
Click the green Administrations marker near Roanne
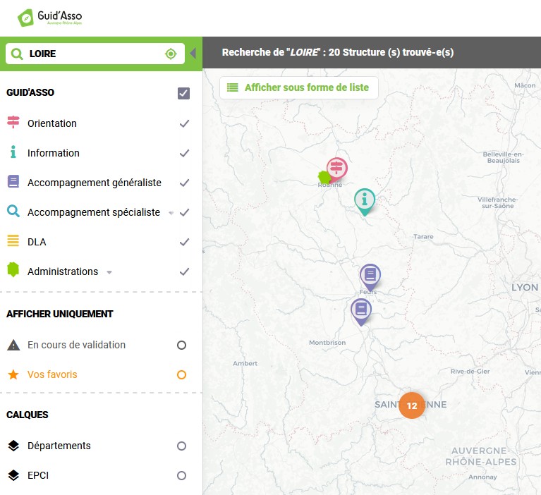point(324,177)
